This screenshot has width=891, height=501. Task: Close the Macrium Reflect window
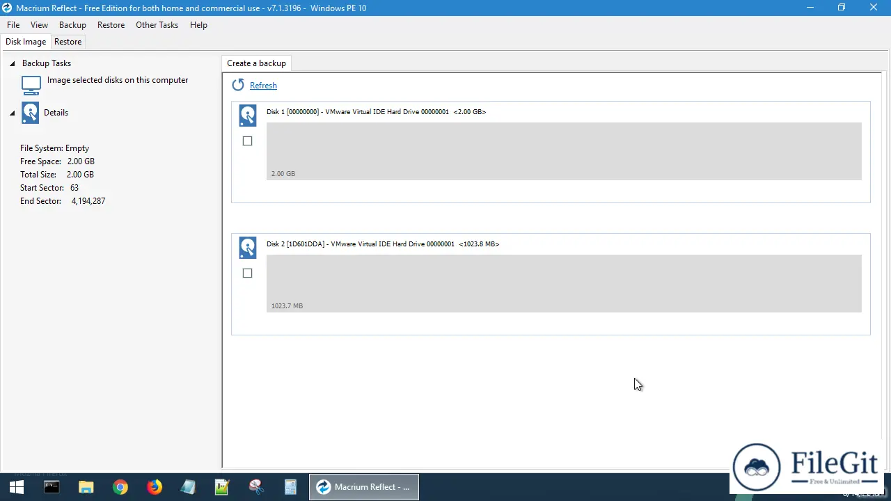click(874, 8)
